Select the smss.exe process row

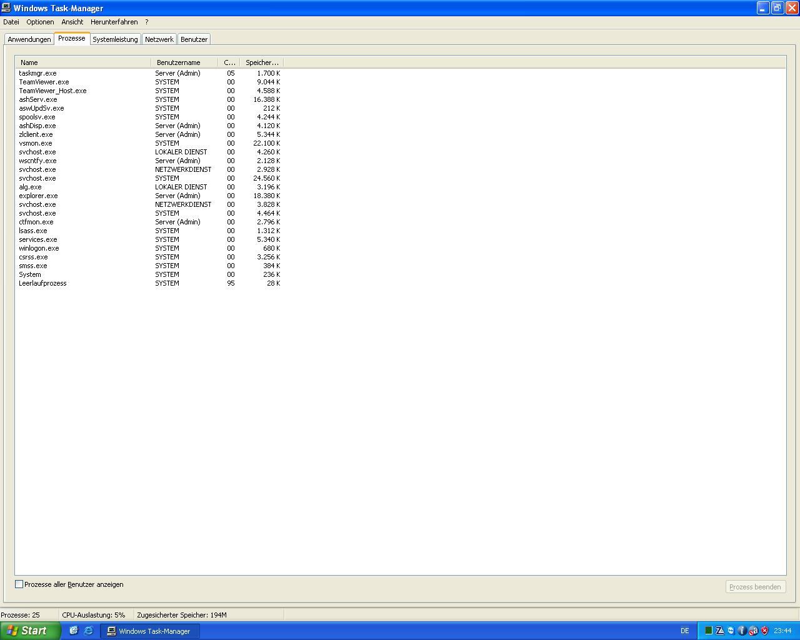pos(150,266)
